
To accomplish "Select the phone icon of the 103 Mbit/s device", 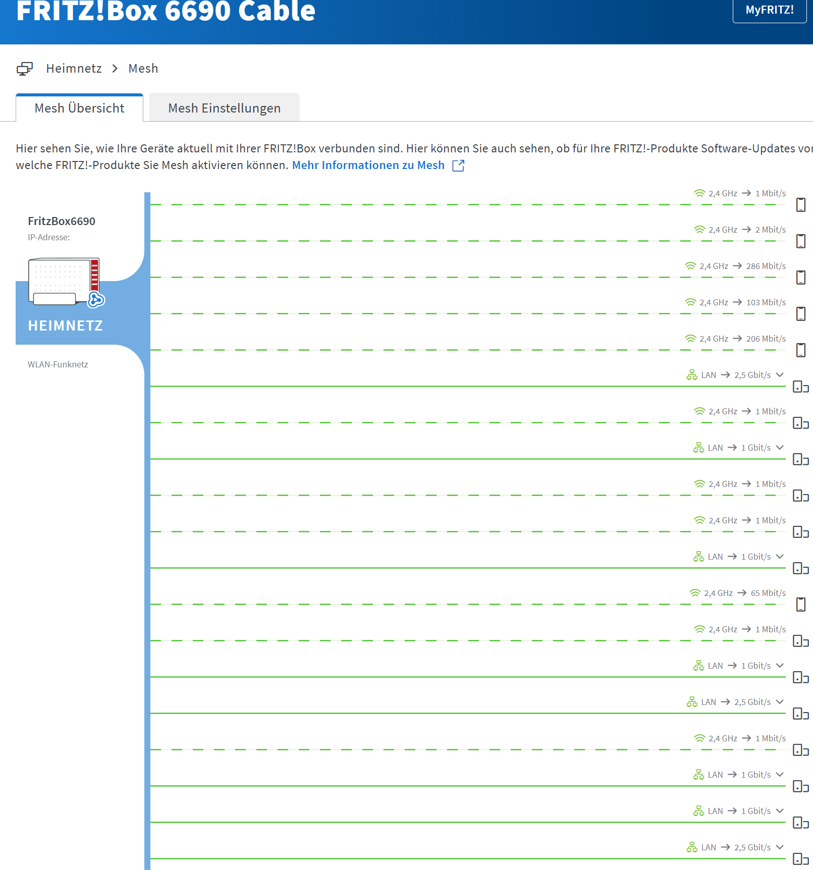I will [801, 314].
